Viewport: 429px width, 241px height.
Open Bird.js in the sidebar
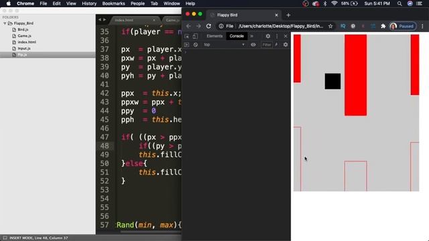[23, 29]
